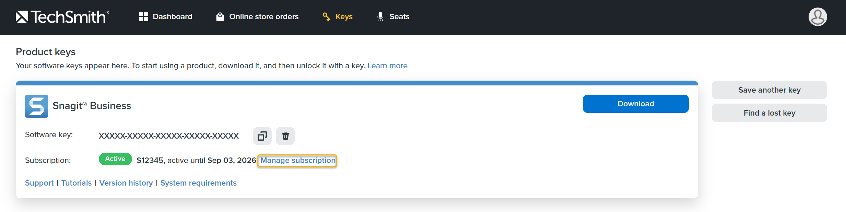Delete the software key
This screenshot has width=846, height=212.
coord(285,136)
